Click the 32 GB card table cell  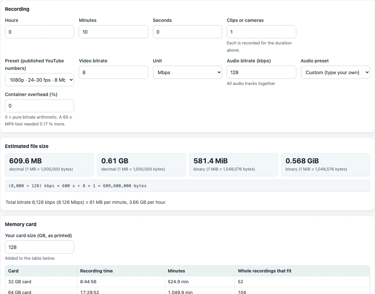pyautogui.click(x=41, y=282)
